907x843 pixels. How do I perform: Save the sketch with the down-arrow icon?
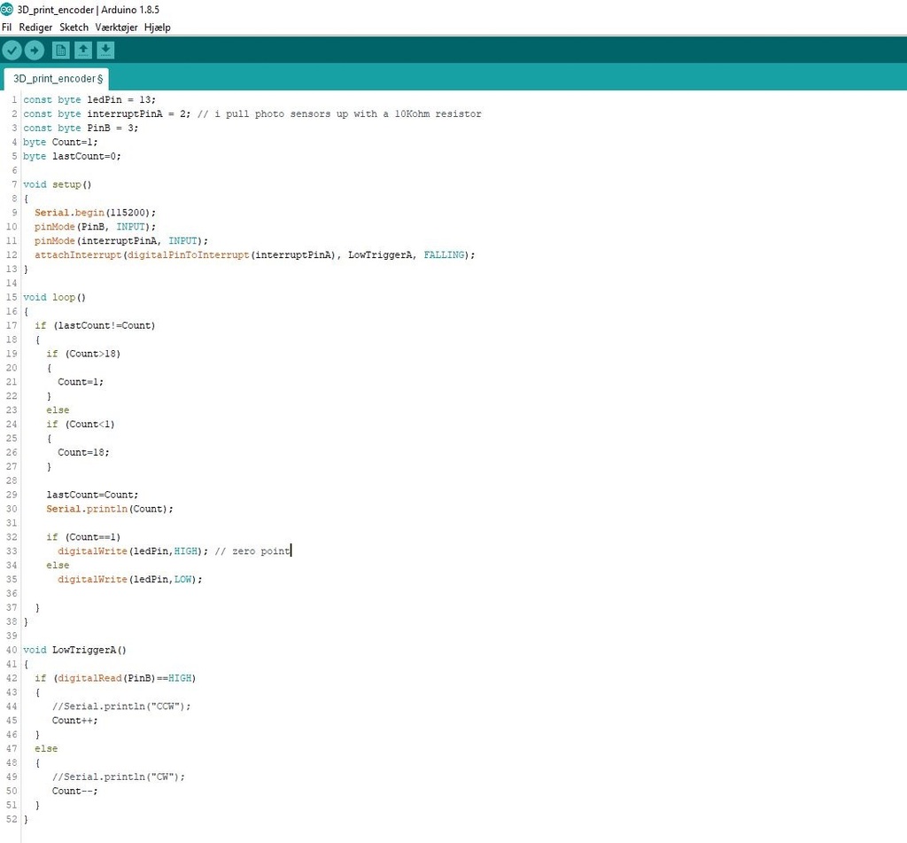(x=105, y=51)
